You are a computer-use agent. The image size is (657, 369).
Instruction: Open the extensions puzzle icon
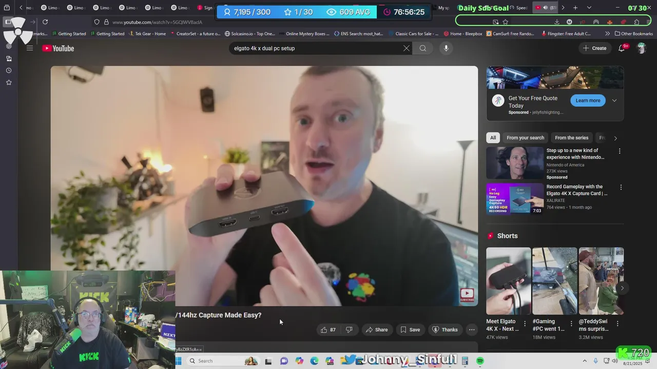[x=636, y=22]
